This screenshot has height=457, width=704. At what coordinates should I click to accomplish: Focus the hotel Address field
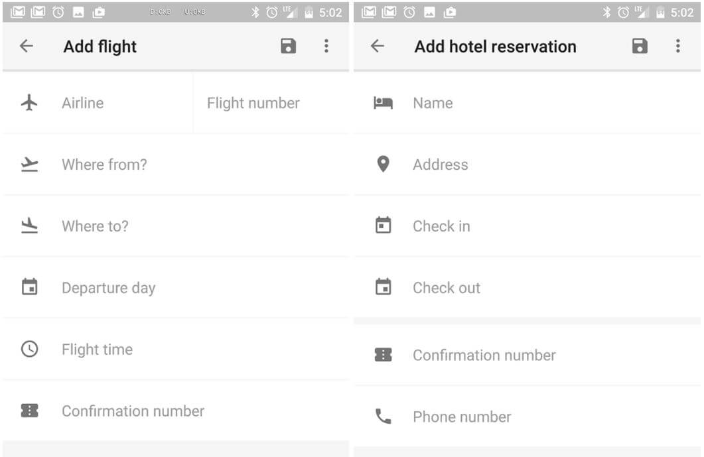531,164
